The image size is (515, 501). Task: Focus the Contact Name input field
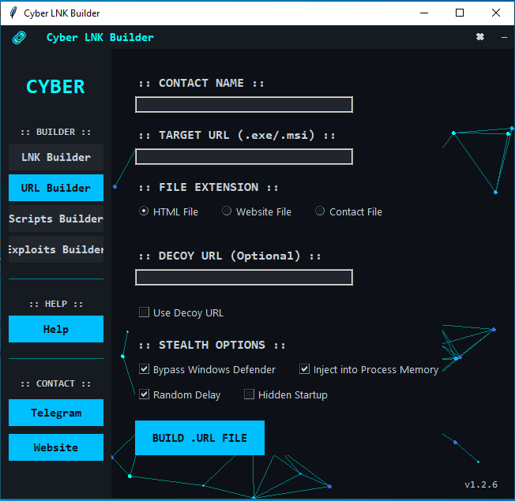244,105
